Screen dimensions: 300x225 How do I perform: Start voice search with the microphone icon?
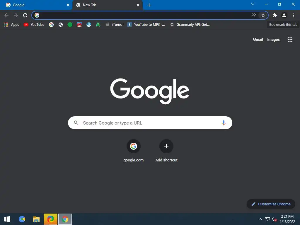[224, 123]
